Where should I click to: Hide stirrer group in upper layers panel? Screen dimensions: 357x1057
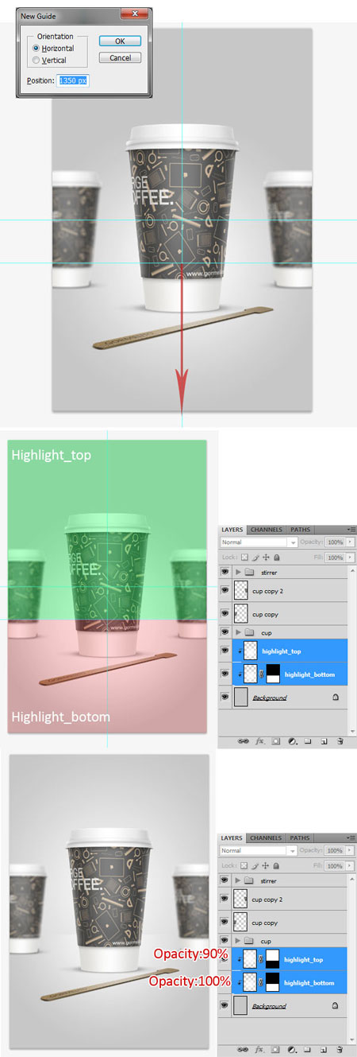(x=225, y=571)
